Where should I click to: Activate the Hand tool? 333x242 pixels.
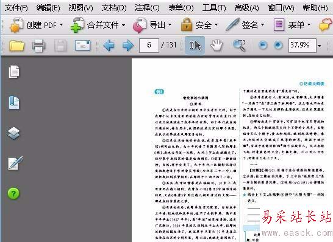point(217,46)
